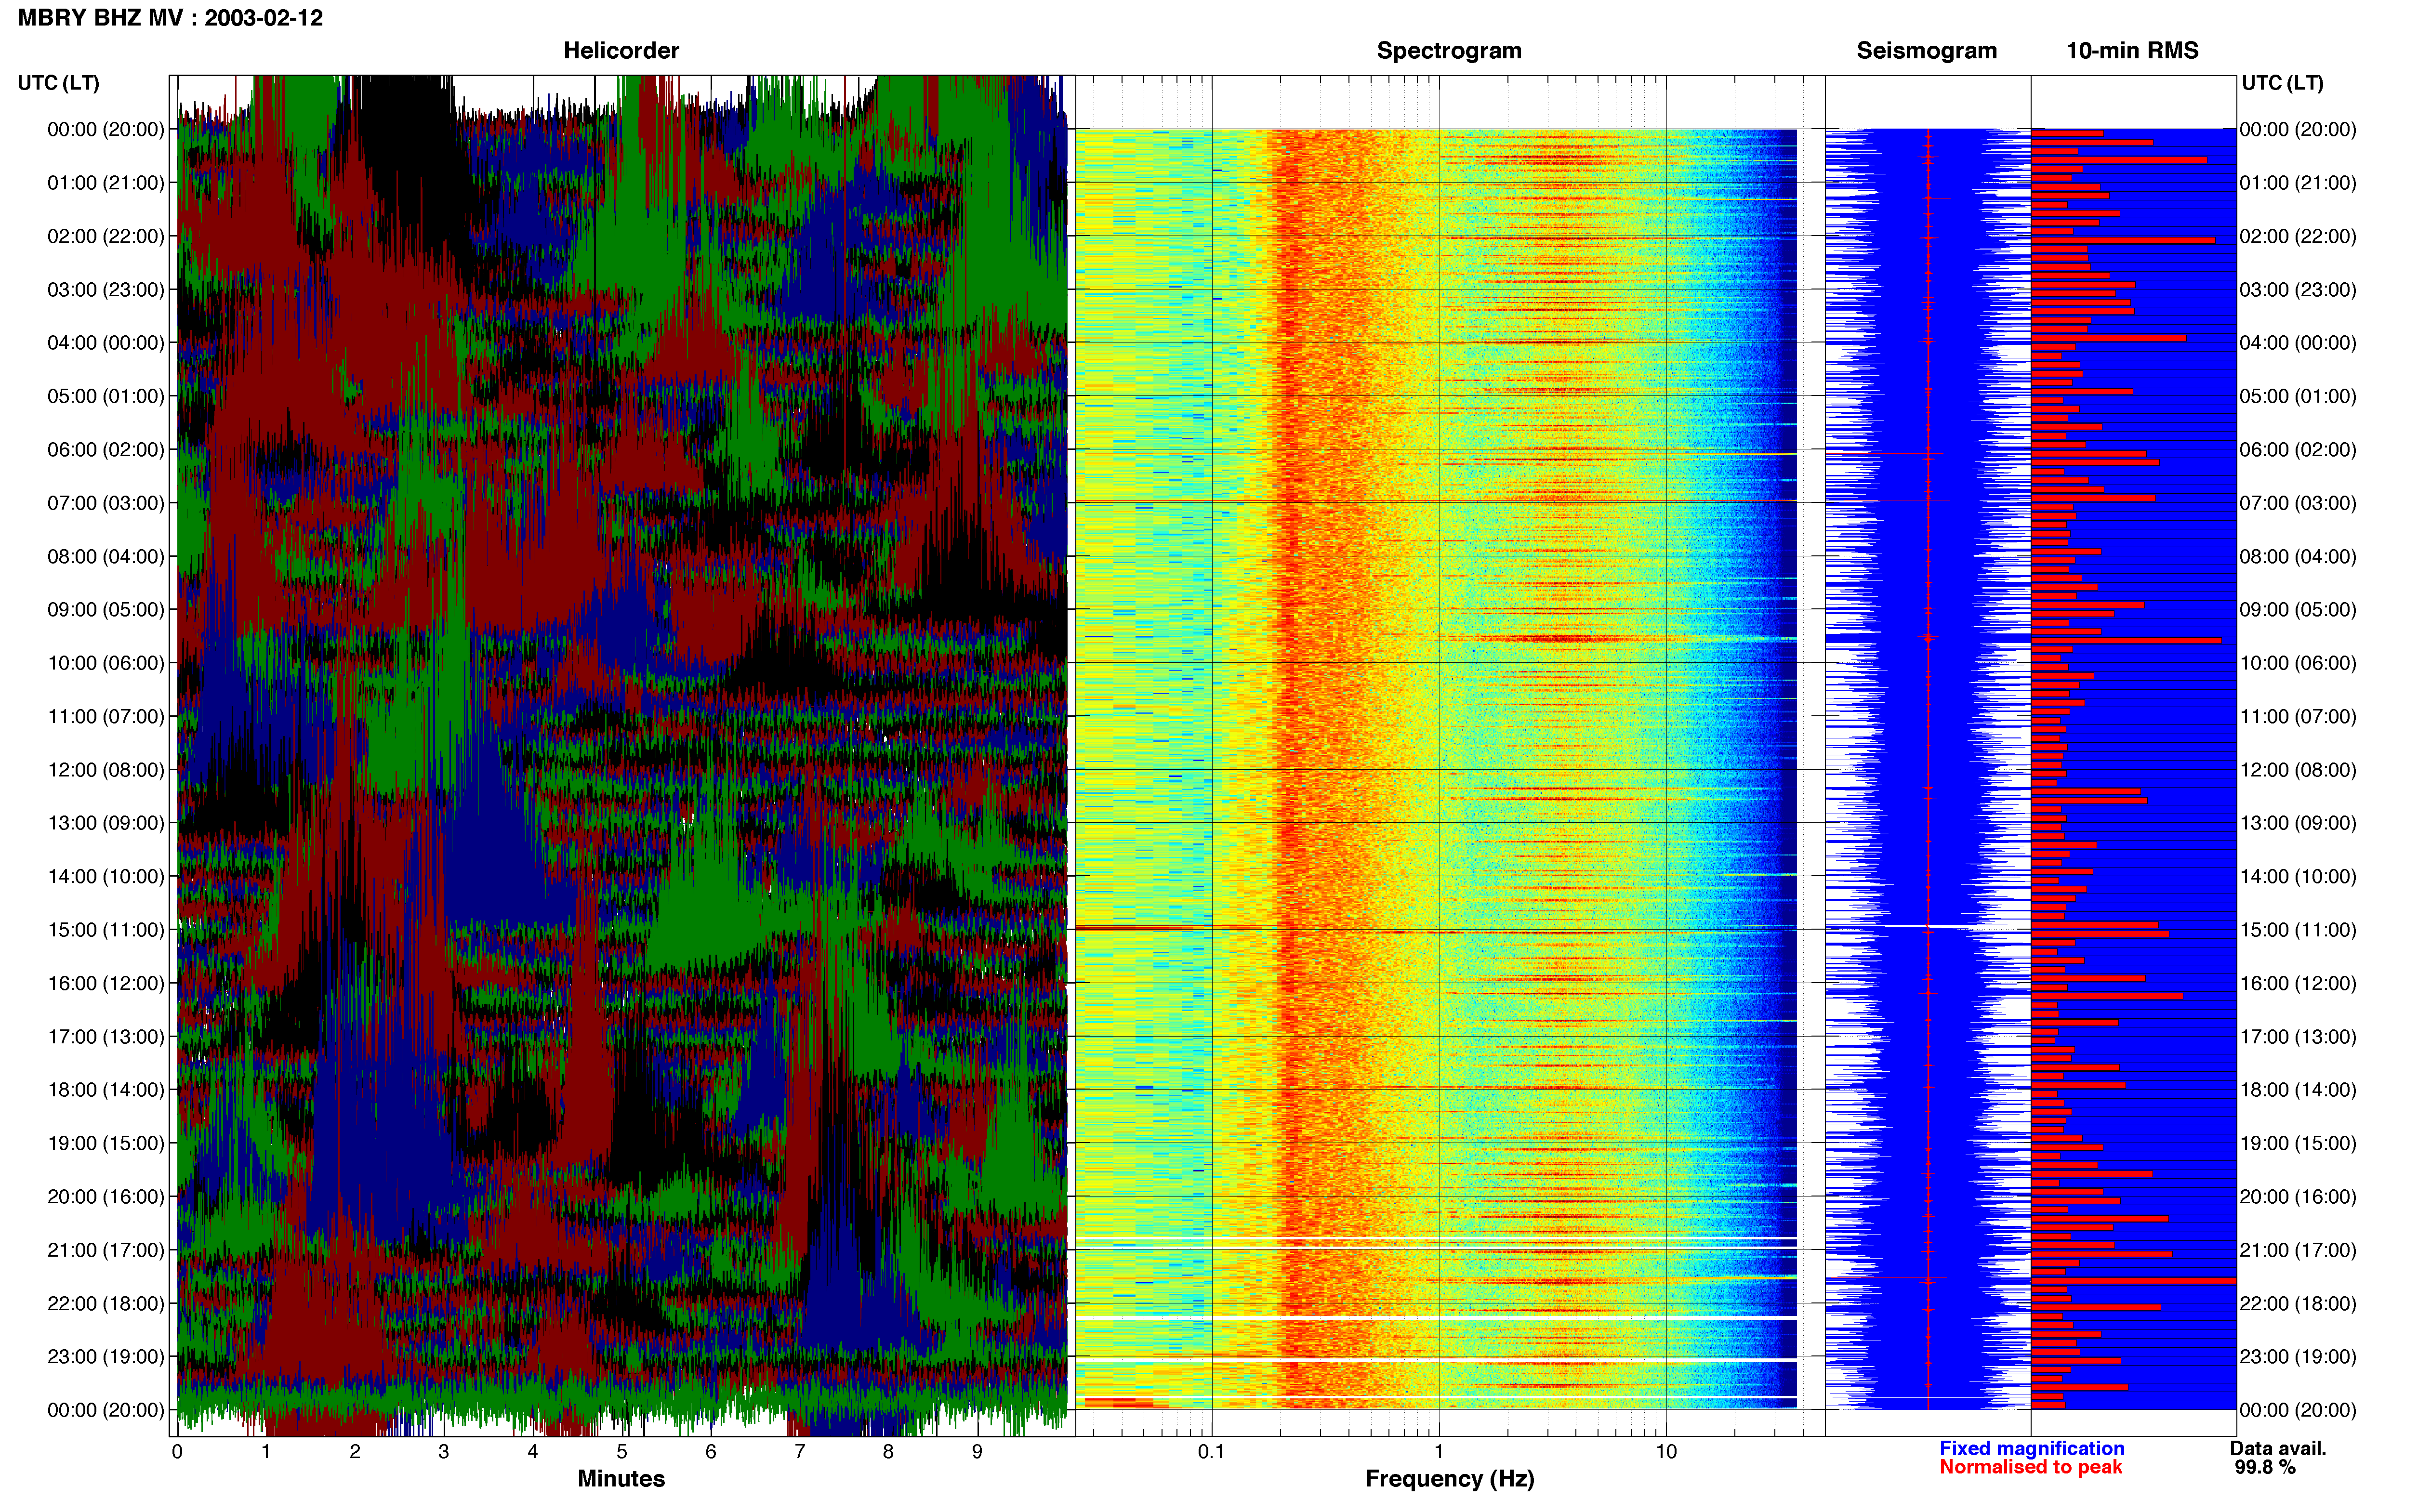Screen dimensions: 2418x1512
Task: Select helicorder minute tick '4'
Action: (x=533, y=1452)
